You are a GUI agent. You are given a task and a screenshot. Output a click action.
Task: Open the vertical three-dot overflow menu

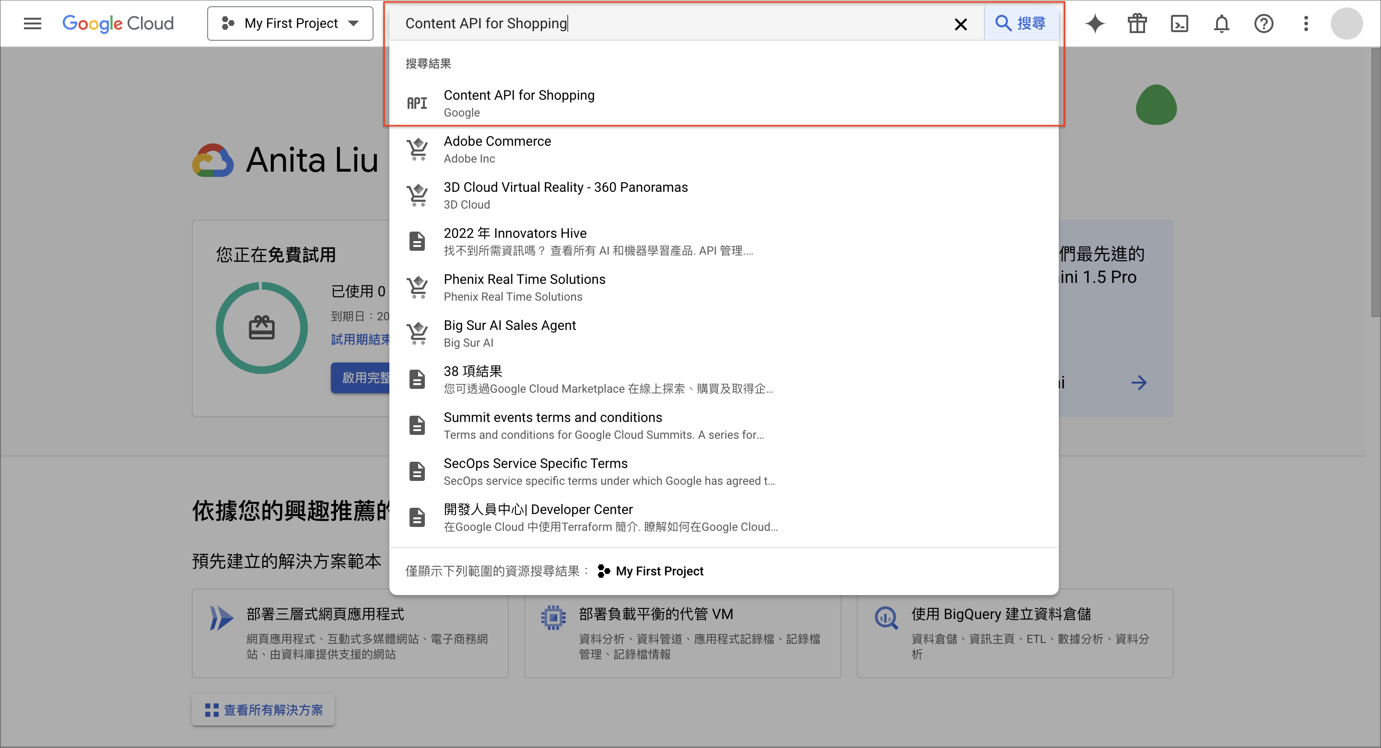pyautogui.click(x=1305, y=23)
